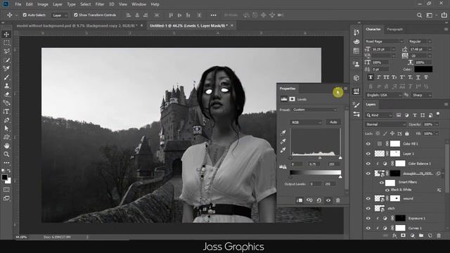Clip Levels adjustment to the layer below

[x=300, y=200]
